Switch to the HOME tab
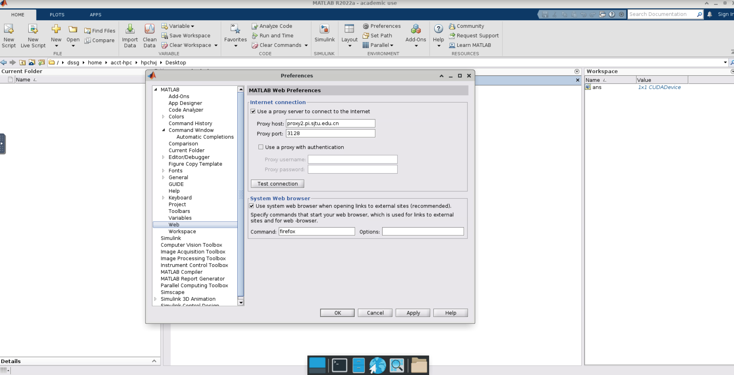The width and height of the screenshot is (734, 375). click(18, 15)
